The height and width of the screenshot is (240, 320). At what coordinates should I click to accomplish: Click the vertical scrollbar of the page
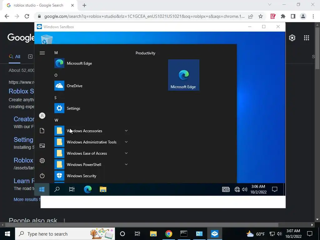tap(317, 48)
